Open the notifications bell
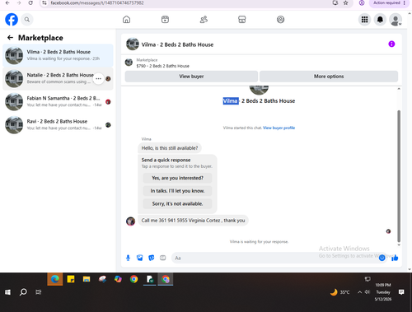 pos(380,20)
